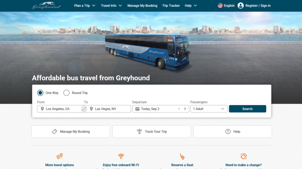Click the calendar icon in the Departure field
302x169 pixels.
(x=137, y=109)
